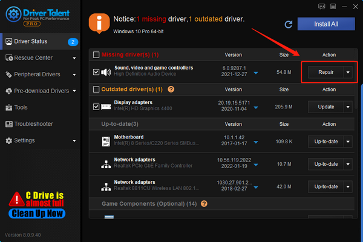Expand the Peripheral Drivers submenu arrow
Viewport: 363px width, 242px height.
(x=74, y=74)
